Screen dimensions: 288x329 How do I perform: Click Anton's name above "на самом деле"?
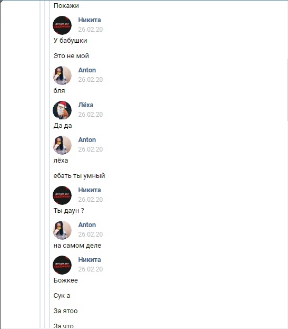[87, 225]
